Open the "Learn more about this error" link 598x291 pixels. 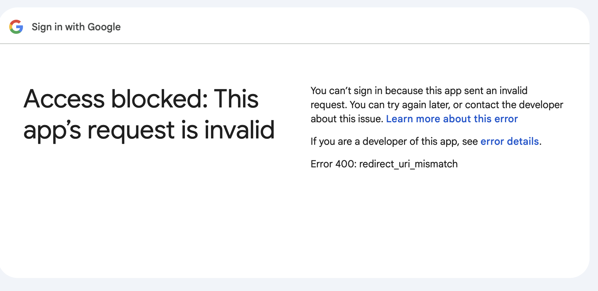pos(452,119)
